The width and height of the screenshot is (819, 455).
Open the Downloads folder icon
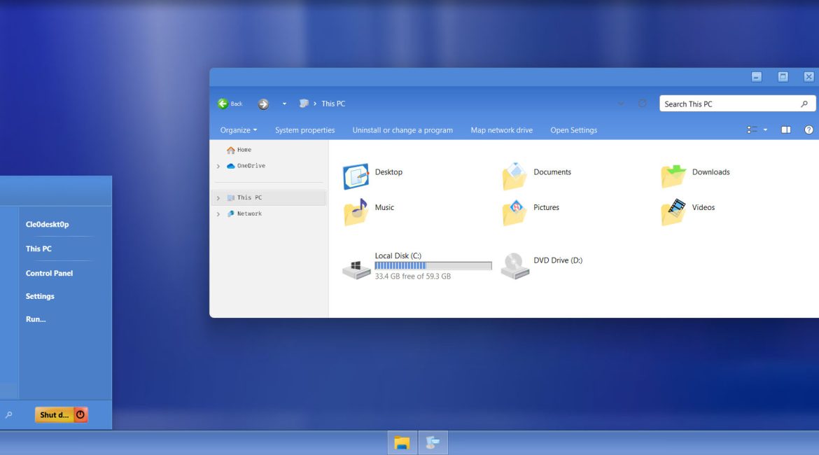click(x=673, y=176)
